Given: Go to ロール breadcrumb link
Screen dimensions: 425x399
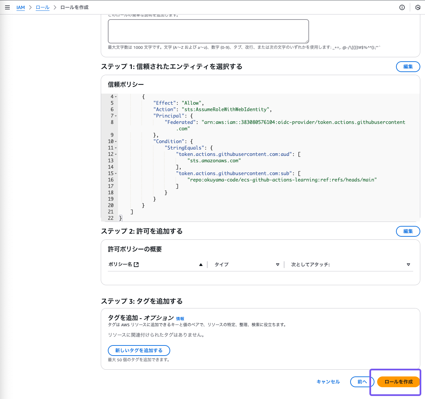Looking at the screenshot, I should [x=42, y=7].
